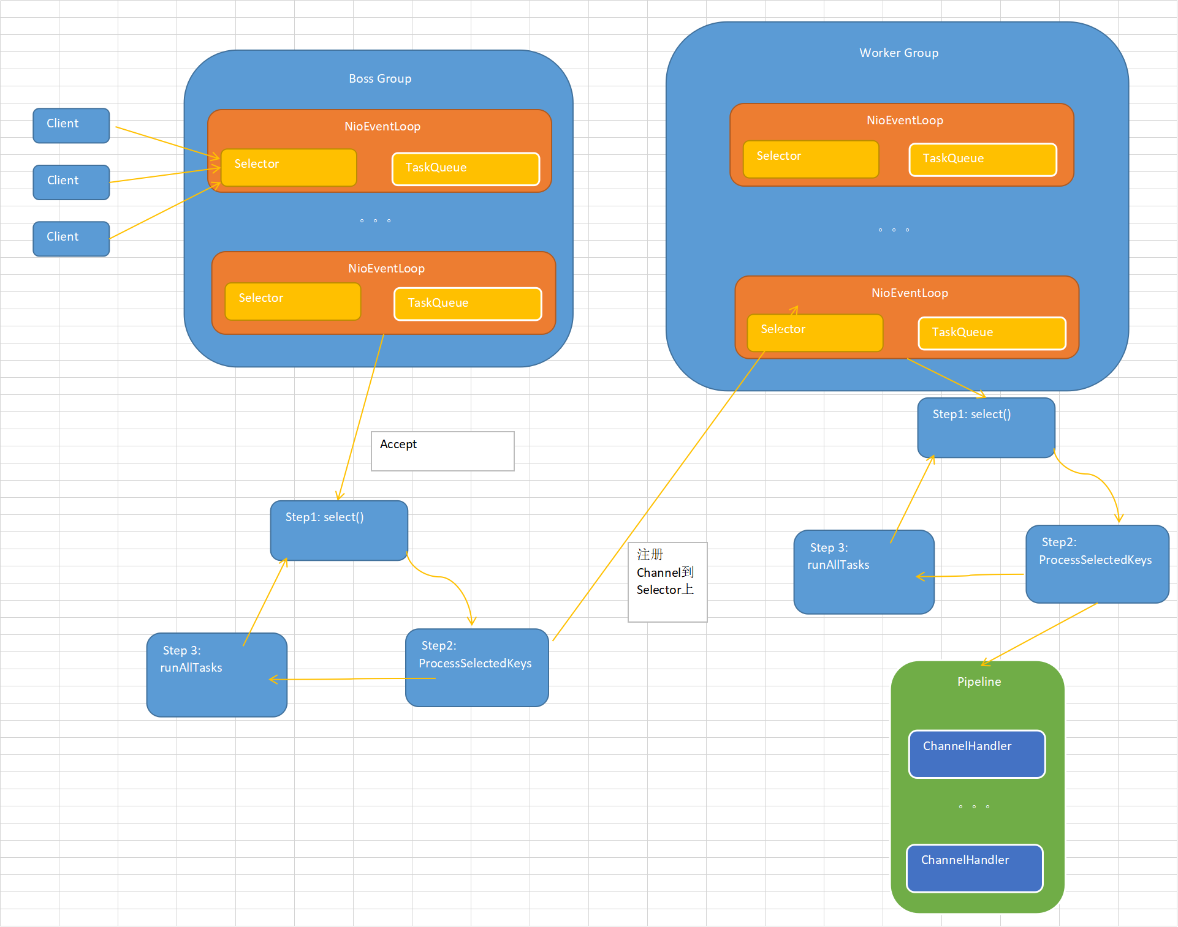Screen dimensions: 1178x927
Task: Select the bottommost Client box
Action: point(71,239)
